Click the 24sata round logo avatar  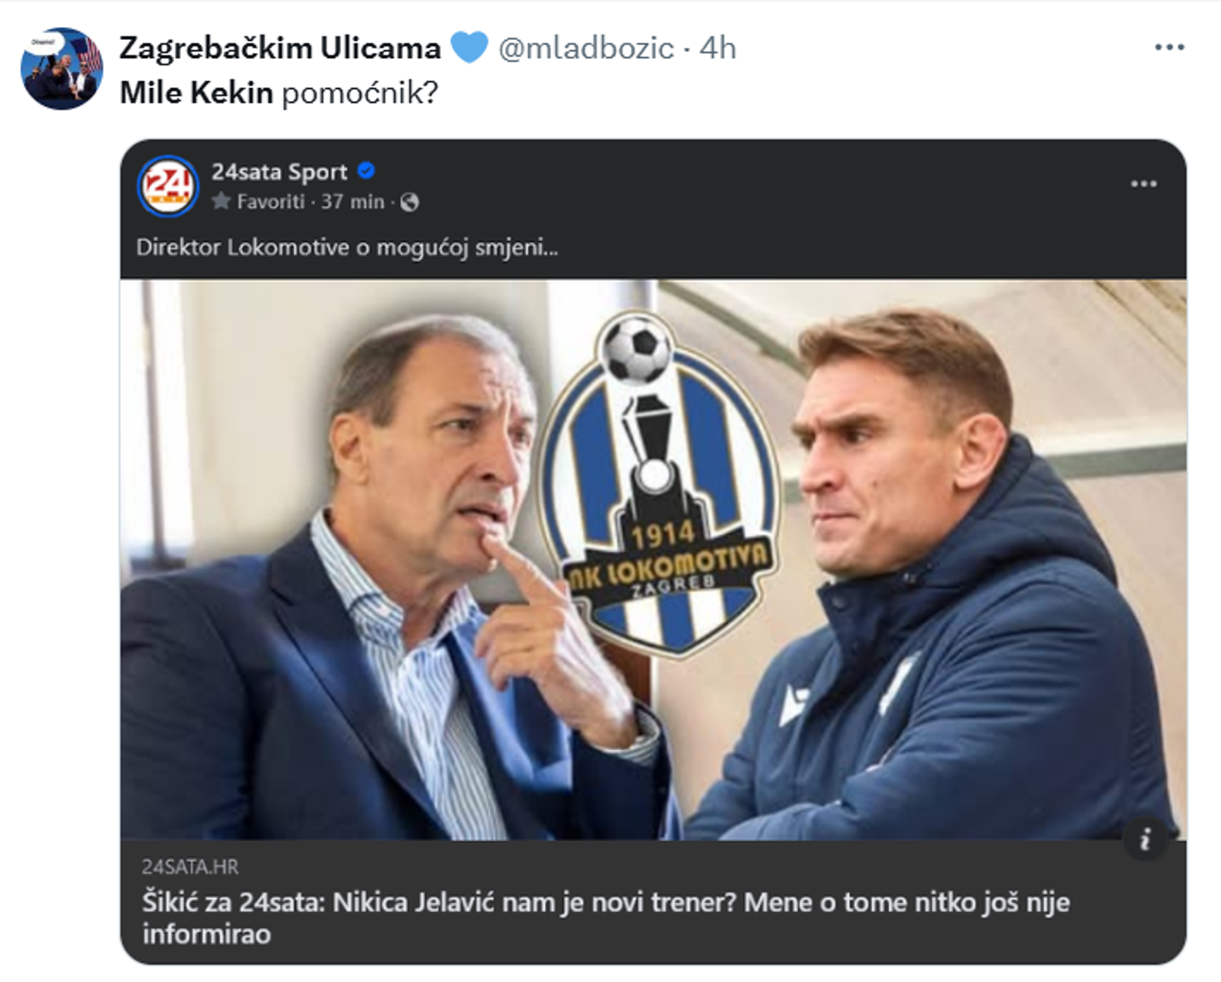pos(167,186)
